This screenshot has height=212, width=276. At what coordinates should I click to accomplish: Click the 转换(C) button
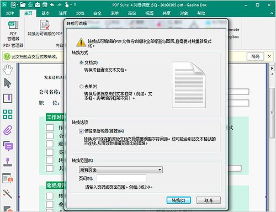pyautogui.click(x=178, y=200)
